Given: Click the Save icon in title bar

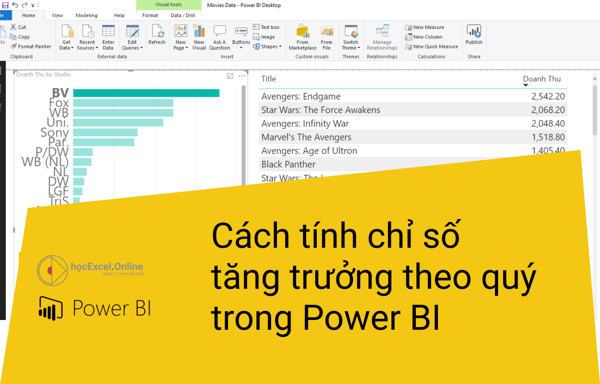Looking at the screenshot, I should (x=5, y=5).
